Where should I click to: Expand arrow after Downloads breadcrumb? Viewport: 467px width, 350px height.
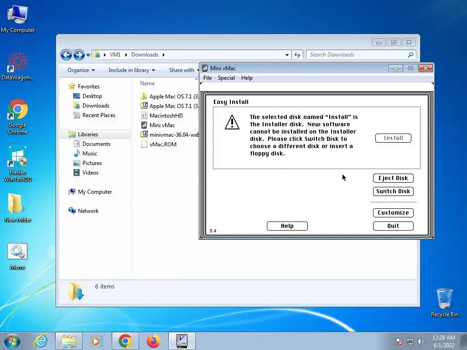(x=164, y=55)
